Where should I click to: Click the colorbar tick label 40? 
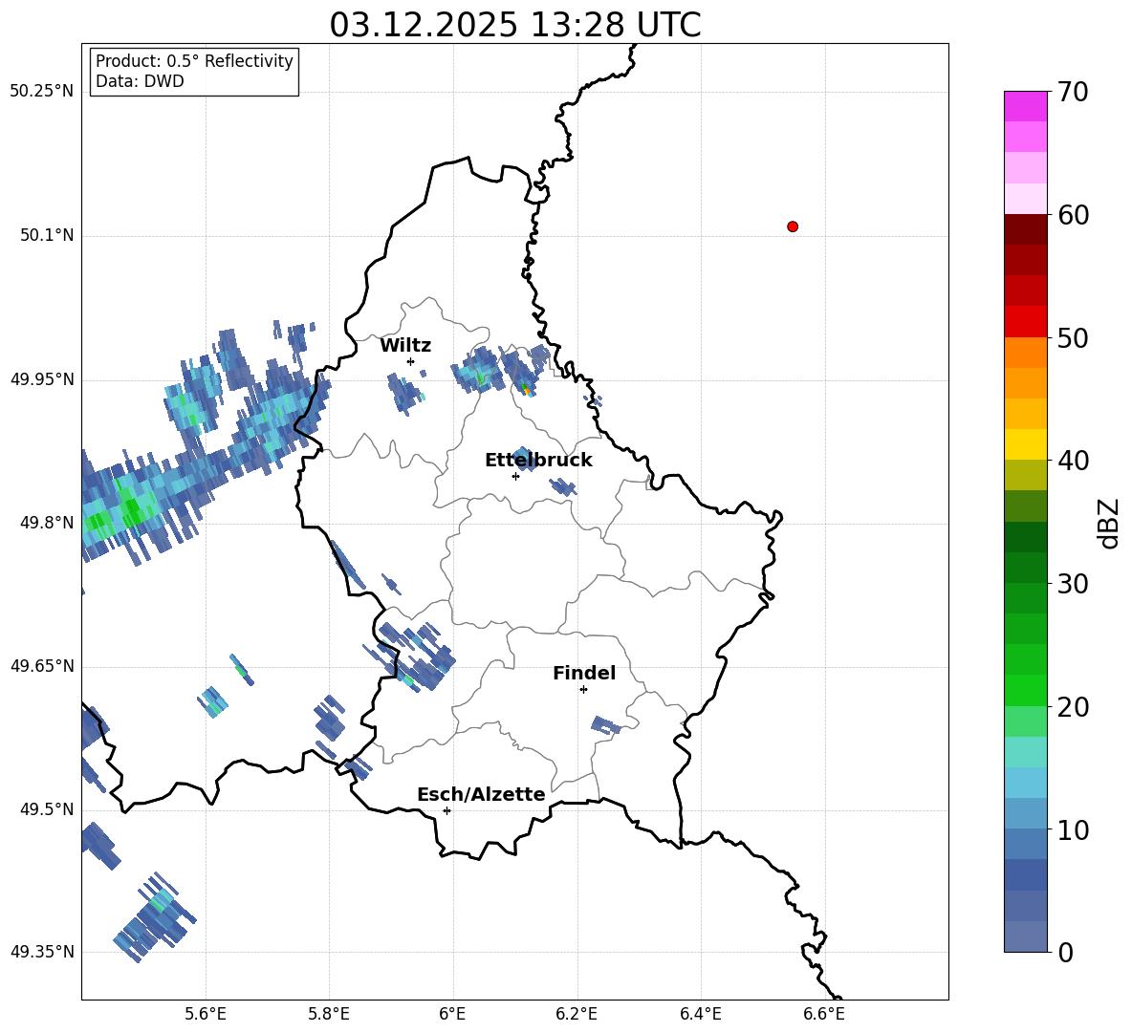click(x=1073, y=461)
